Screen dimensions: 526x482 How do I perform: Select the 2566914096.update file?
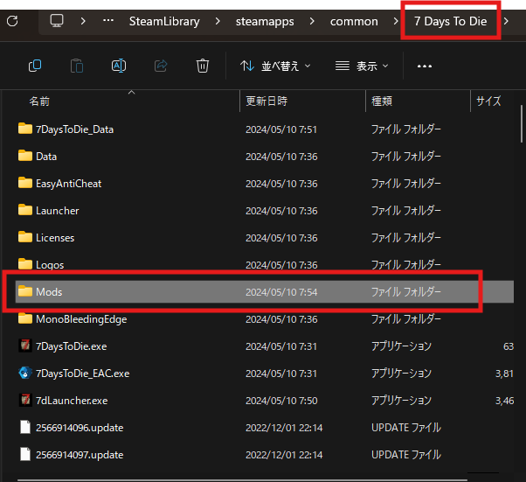pyautogui.click(x=265, y=428)
